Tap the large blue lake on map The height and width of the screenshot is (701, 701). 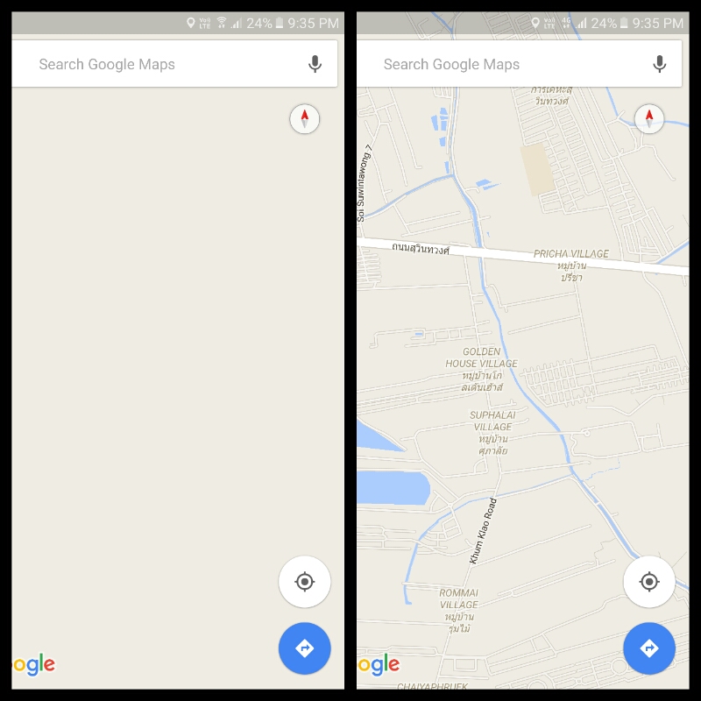point(393,488)
